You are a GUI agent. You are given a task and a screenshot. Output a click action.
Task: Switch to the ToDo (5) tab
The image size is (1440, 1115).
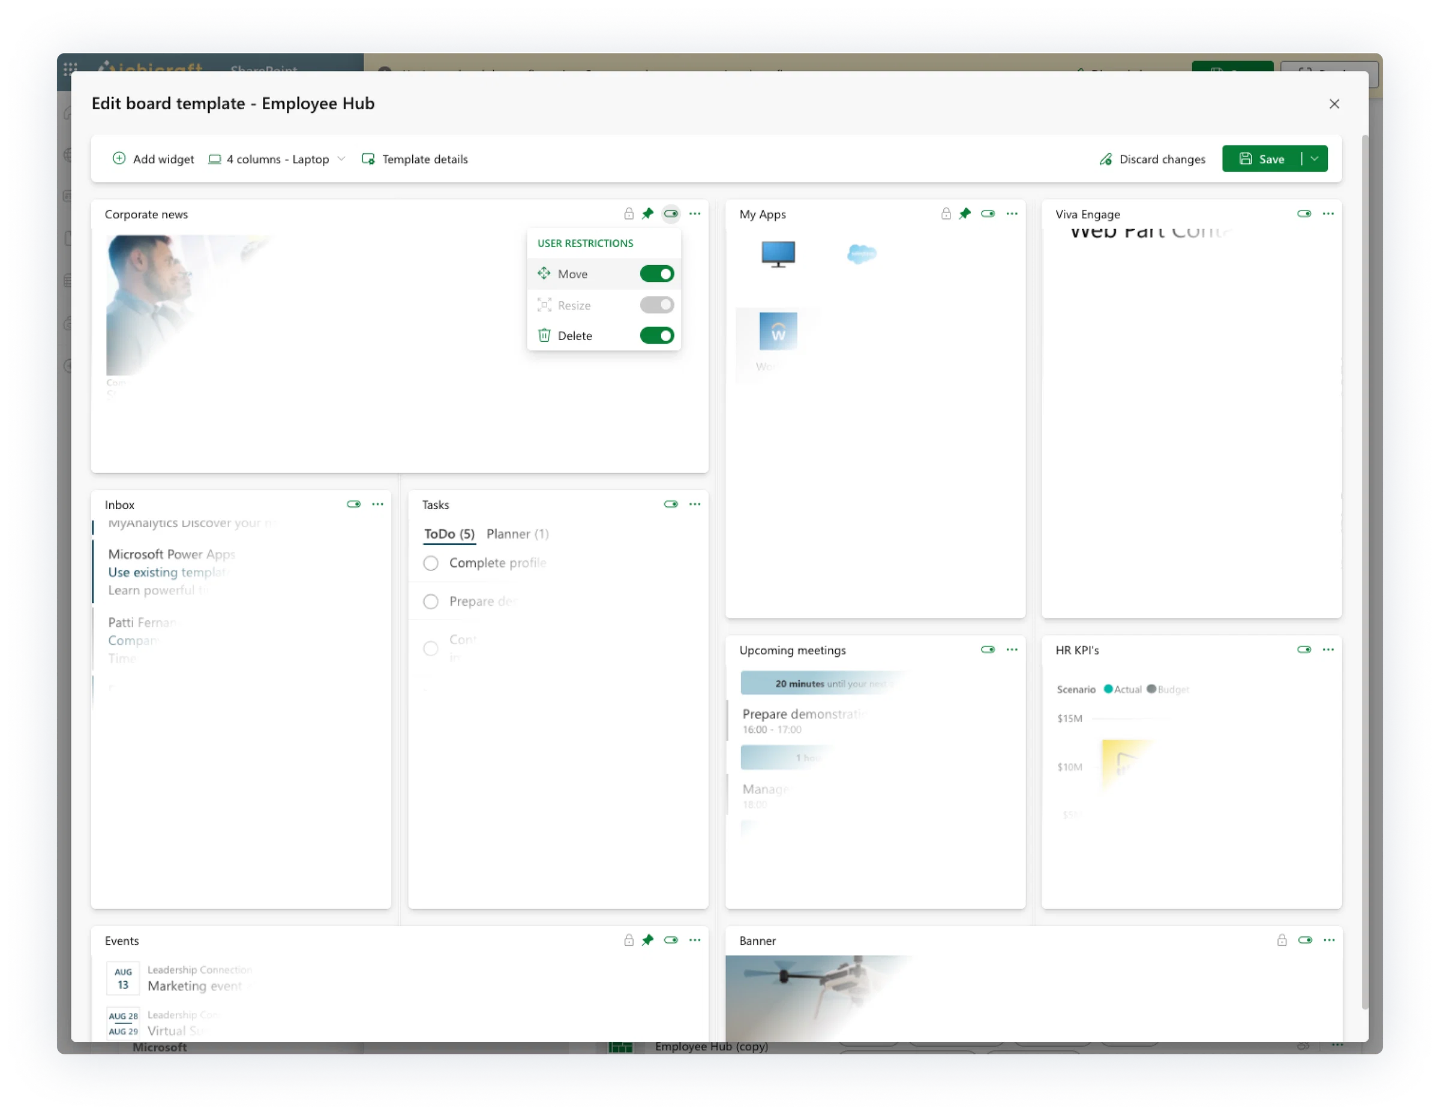point(449,534)
